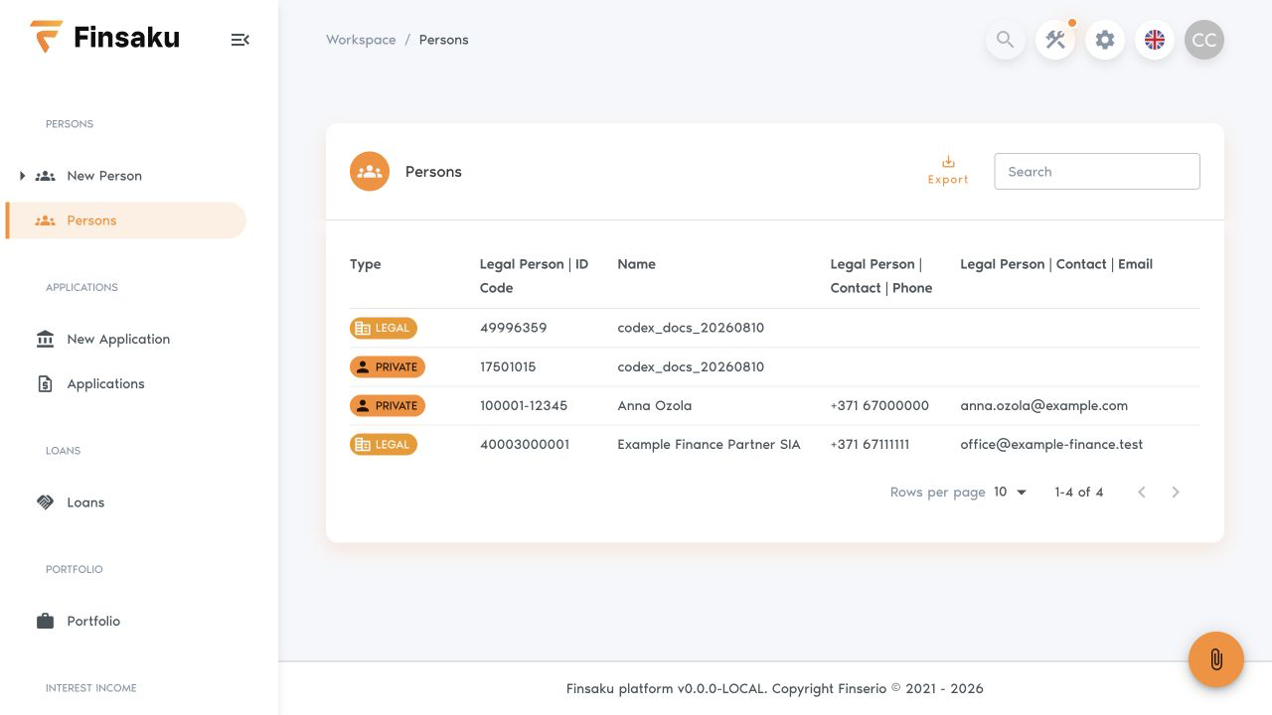Go to the next page arrow
1272x715 pixels.
click(x=1176, y=492)
